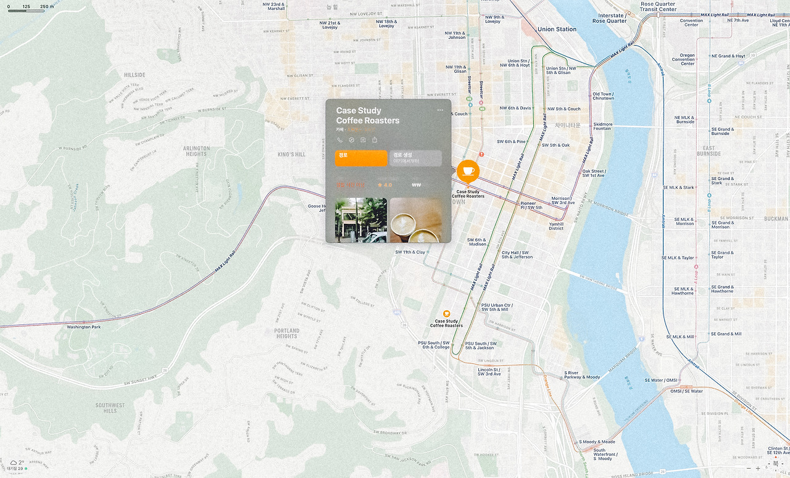Open the latte cups photo thumbnail
This screenshot has width=790, height=478.
pos(416,220)
